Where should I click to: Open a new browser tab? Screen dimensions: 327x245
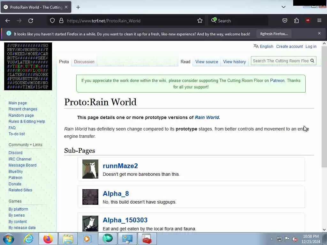click(x=78, y=7)
